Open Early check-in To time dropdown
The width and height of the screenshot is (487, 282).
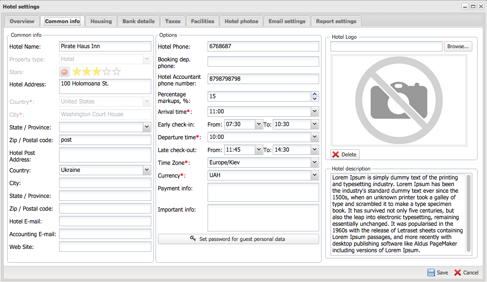pyautogui.click(x=314, y=124)
